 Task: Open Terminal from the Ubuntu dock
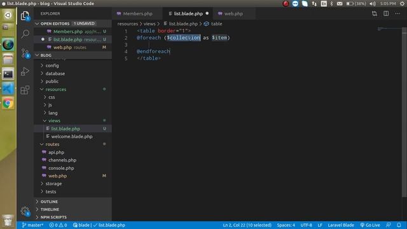pos(8,74)
